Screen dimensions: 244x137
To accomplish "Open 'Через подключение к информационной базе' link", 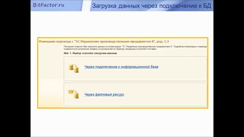I will (121, 67).
